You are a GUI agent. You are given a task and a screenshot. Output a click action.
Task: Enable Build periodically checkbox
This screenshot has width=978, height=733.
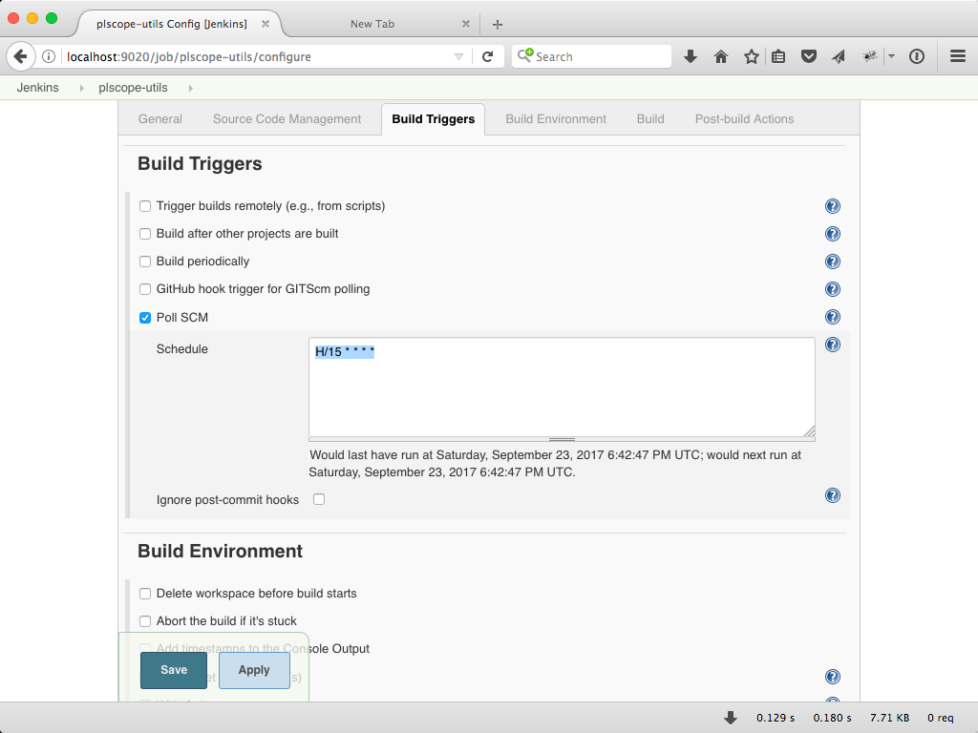pos(145,262)
